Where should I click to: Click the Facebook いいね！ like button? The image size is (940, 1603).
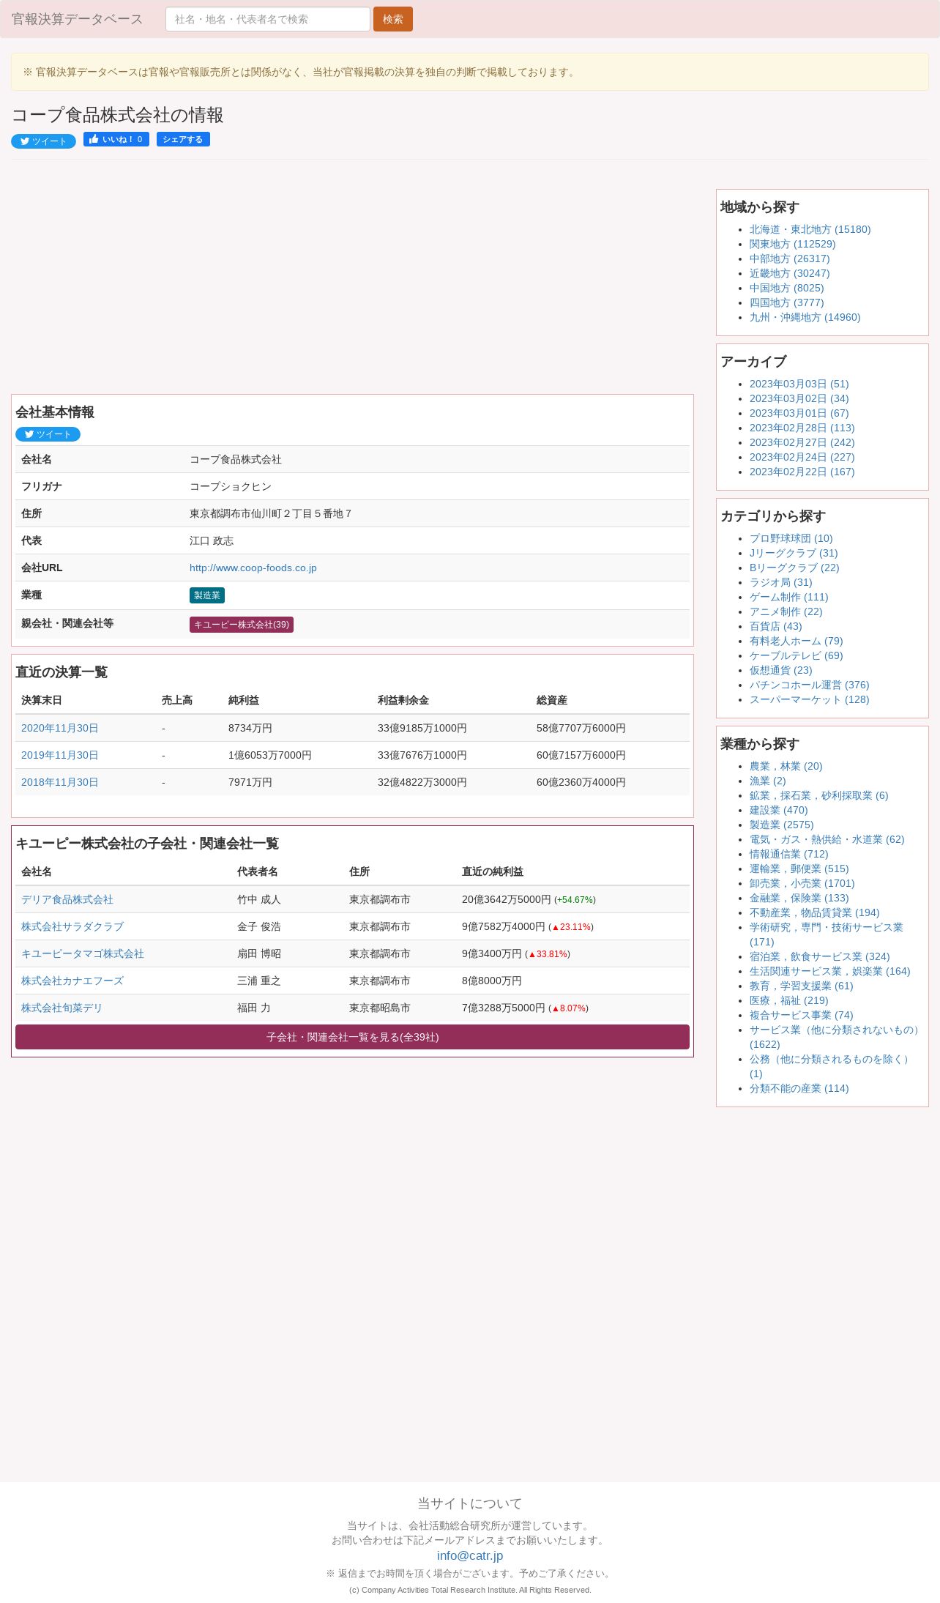coord(116,139)
